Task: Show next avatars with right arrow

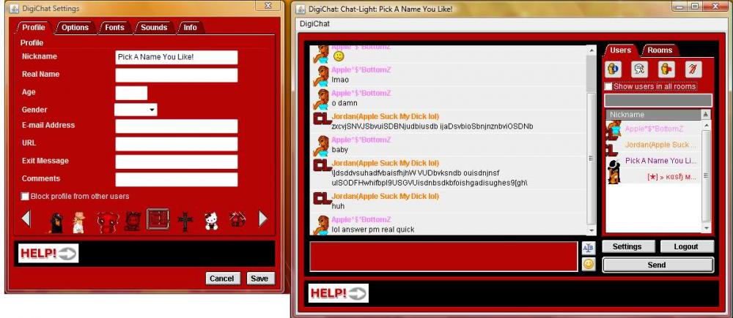Action: pyautogui.click(x=263, y=219)
